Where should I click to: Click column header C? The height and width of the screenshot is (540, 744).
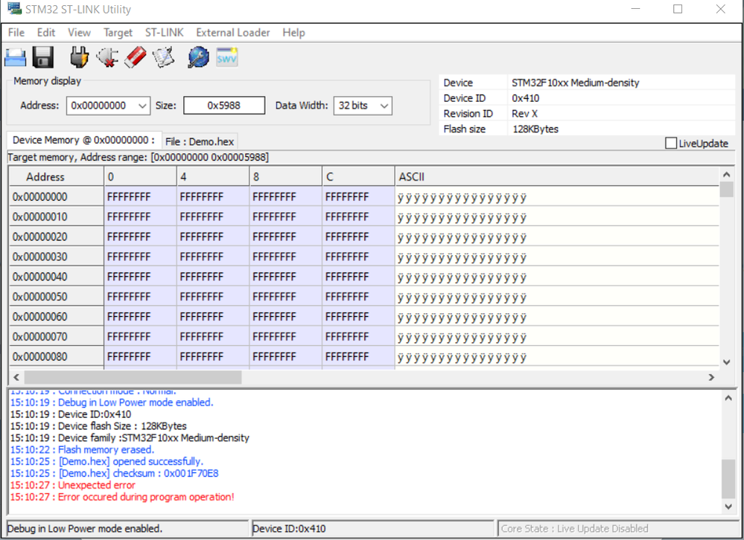(x=358, y=177)
